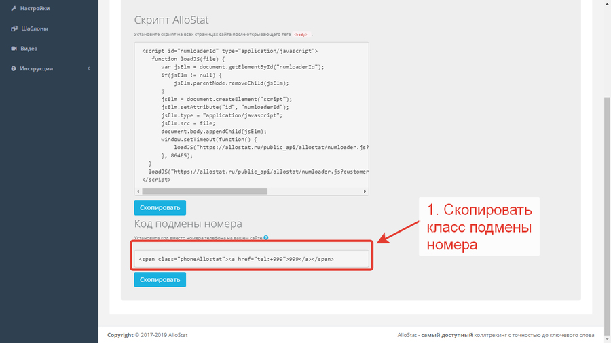The height and width of the screenshot is (343, 611).
Task: Click the wrench icon beside Настройки
Action: click(14, 8)
